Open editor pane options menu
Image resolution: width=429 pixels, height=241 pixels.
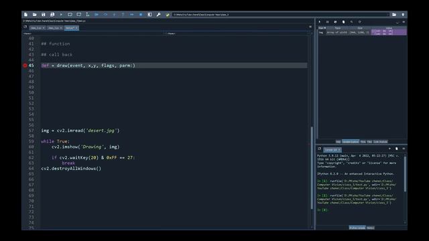[310, 27]
